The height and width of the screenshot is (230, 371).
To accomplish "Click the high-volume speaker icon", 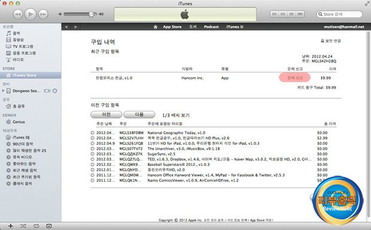I will (101, 14).
